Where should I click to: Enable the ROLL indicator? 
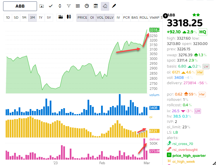click(x=144, y=18)
